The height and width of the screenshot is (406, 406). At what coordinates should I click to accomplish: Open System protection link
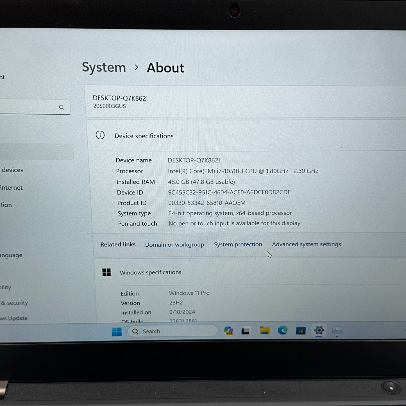[x=238, y=244]
